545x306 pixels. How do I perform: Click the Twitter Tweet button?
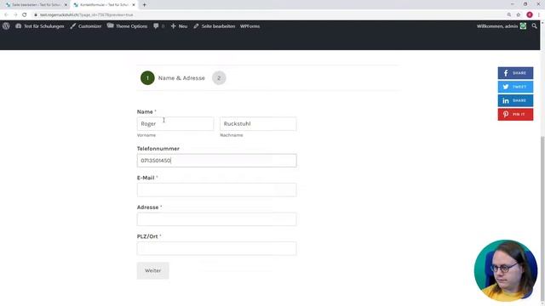(x=515, y=87)
